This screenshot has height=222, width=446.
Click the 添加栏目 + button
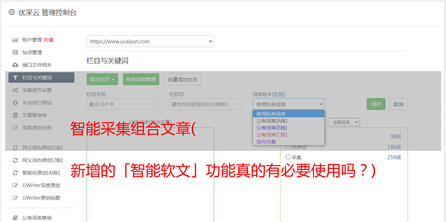pos(102,79)
